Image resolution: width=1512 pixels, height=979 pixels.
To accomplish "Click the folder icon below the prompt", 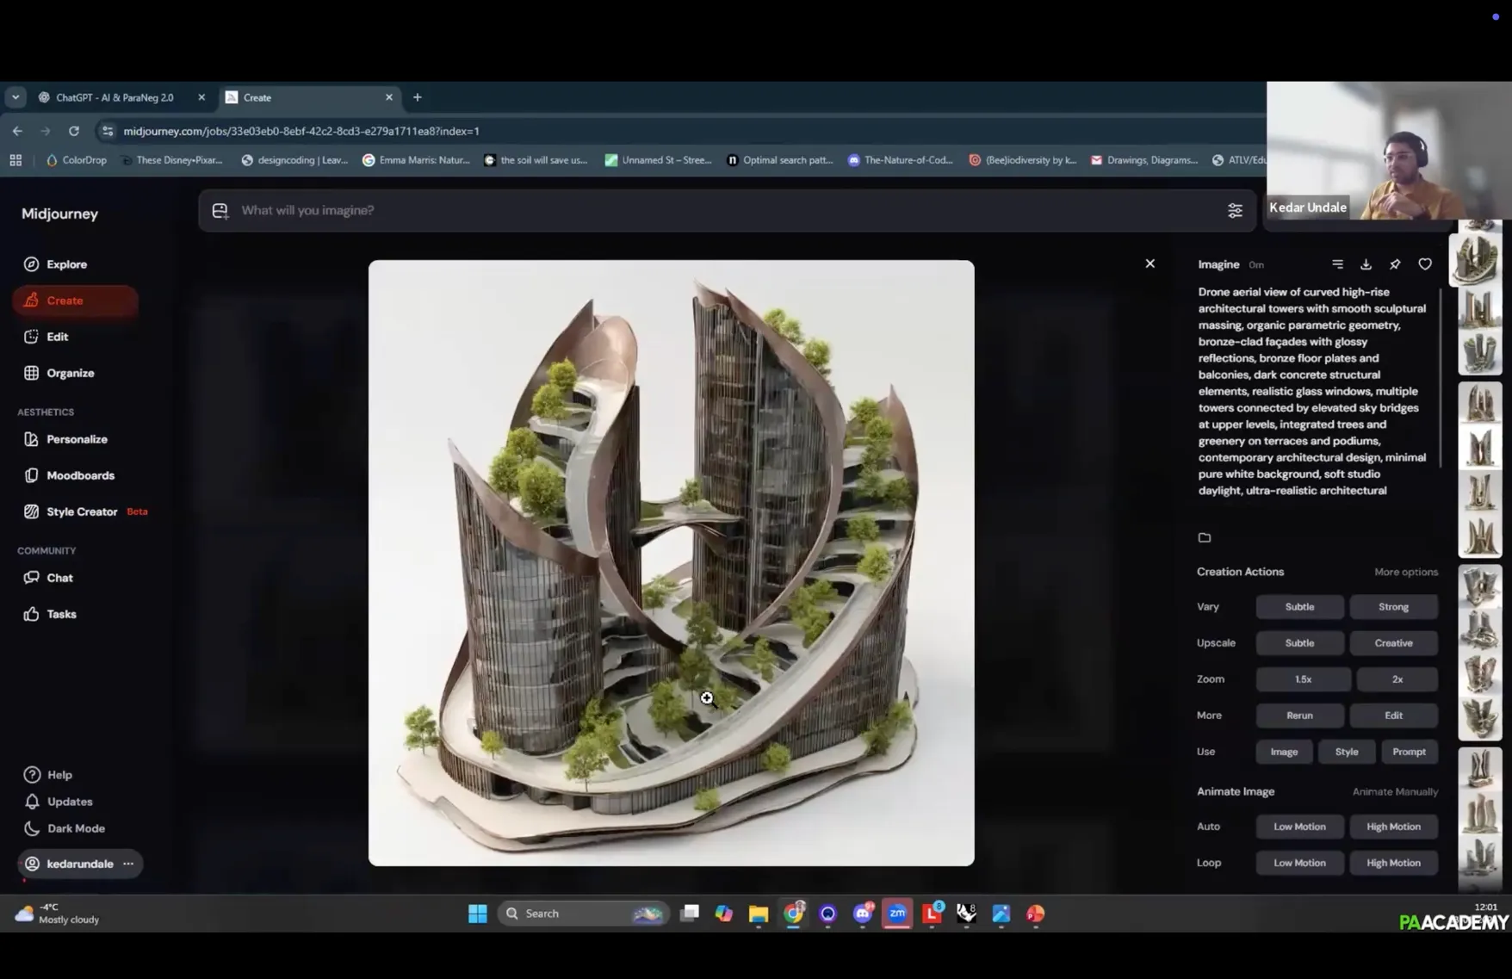I will pyautogui.click(x=1205, y=538).
